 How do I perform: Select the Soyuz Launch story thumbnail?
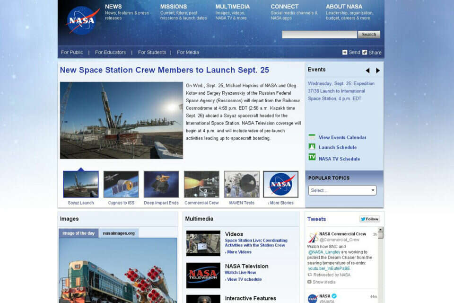(x=81, y=184)
